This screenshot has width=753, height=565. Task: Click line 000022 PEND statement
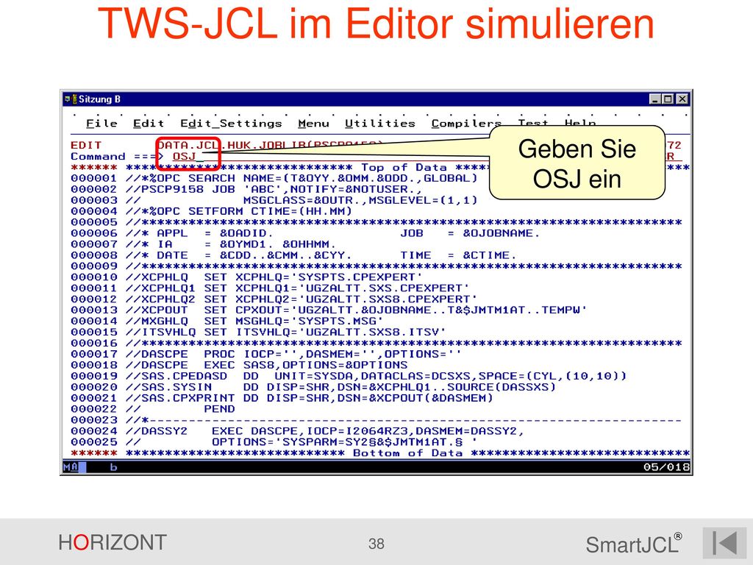(x=153, y=409)
